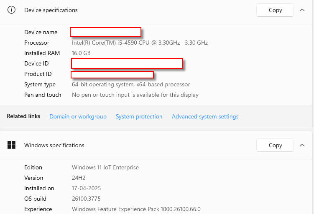Click the Product ID label
The image size is (314, 214).
(x=38, y=74)
